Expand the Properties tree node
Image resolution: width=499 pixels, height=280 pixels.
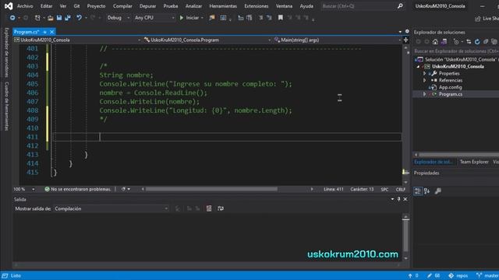pos(424,73)
